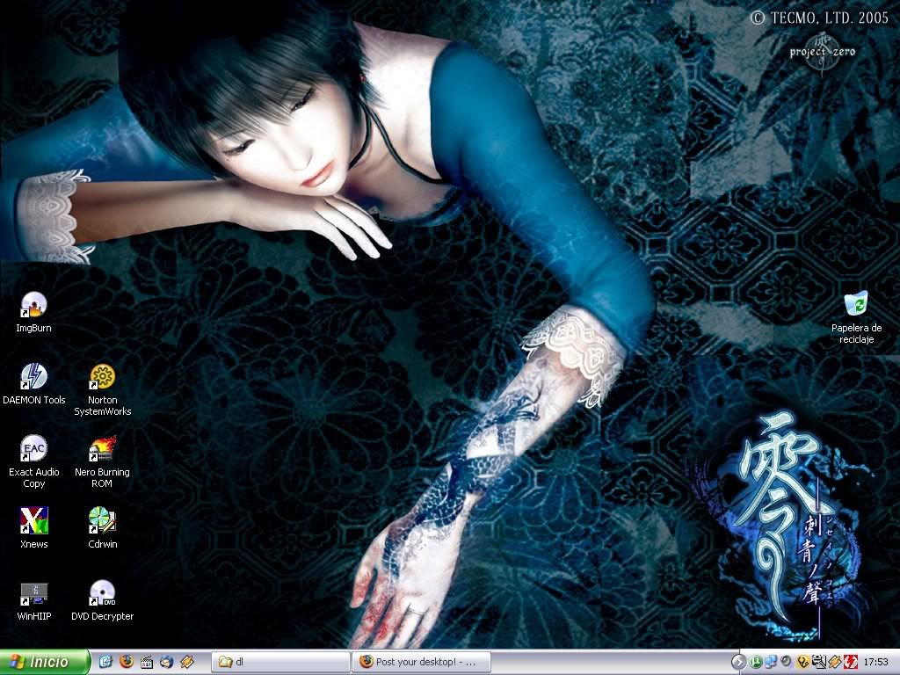The image size is (900, 675).
Task: Expand hidden system tray icons arrow
Action: (x=739, y=662)
